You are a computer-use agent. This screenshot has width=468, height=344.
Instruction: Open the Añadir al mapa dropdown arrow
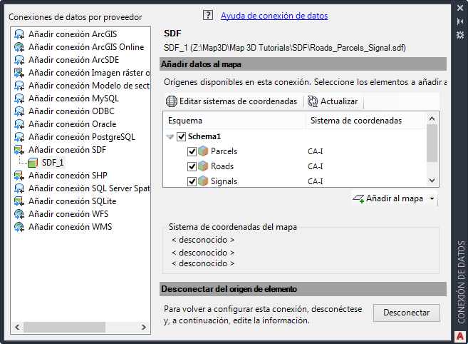tap(432, 199)
